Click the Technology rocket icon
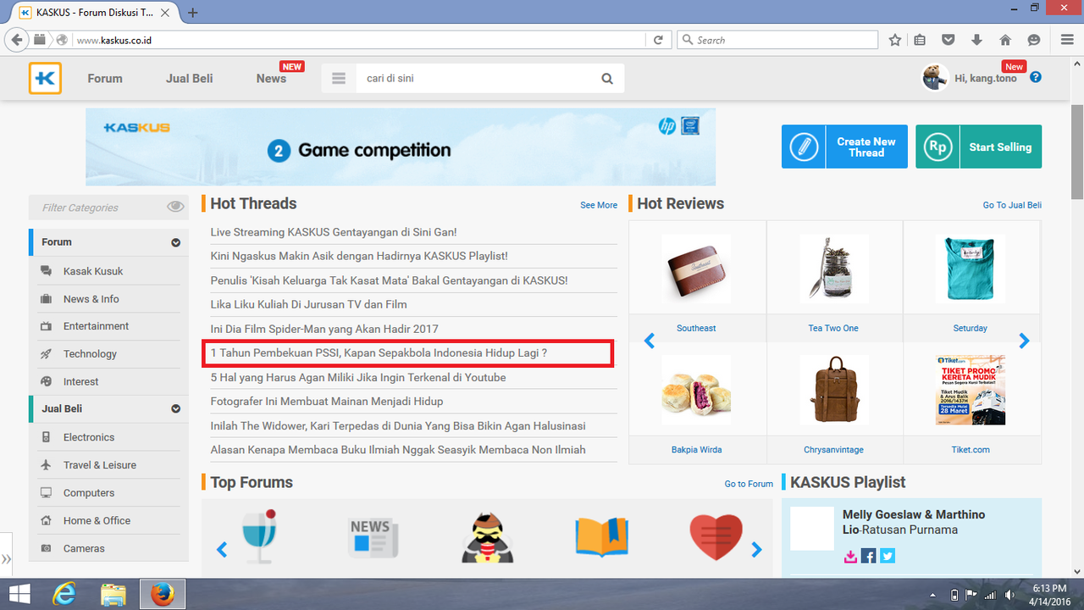 pyautogui.click(x=46, y=354)
